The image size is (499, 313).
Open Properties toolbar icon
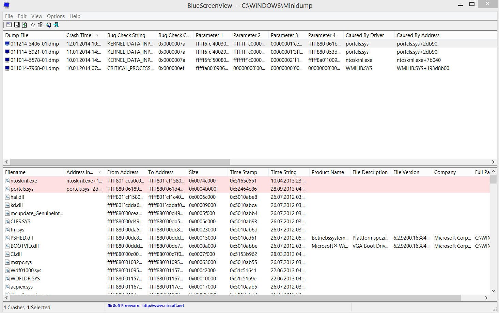[x=40, y=25]
